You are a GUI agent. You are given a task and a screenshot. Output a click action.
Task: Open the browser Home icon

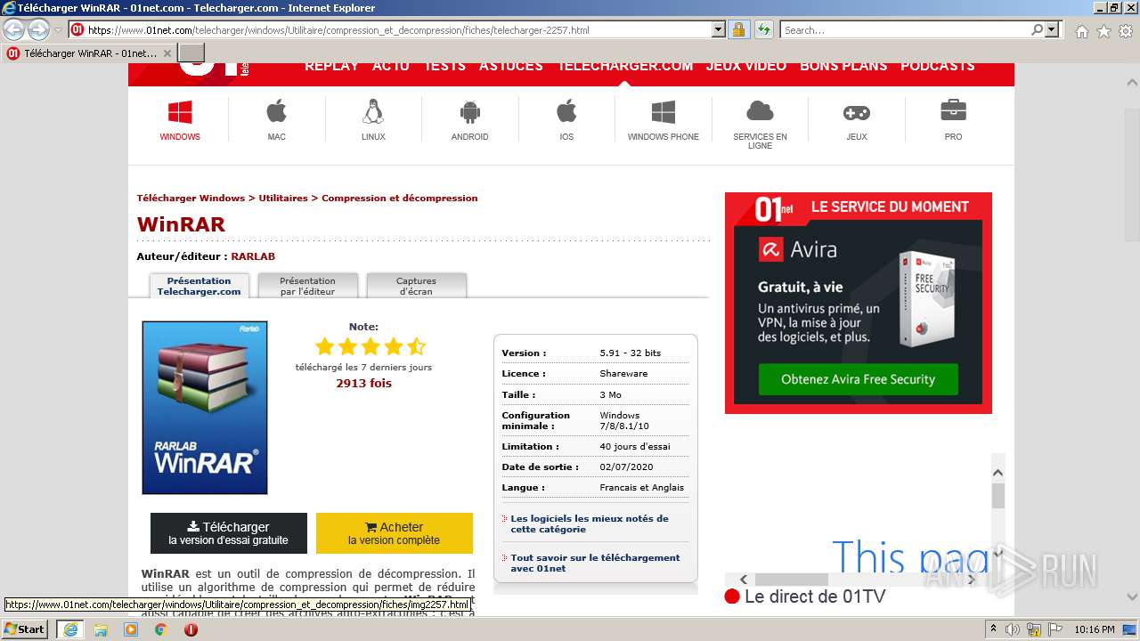pos(1081,31)
